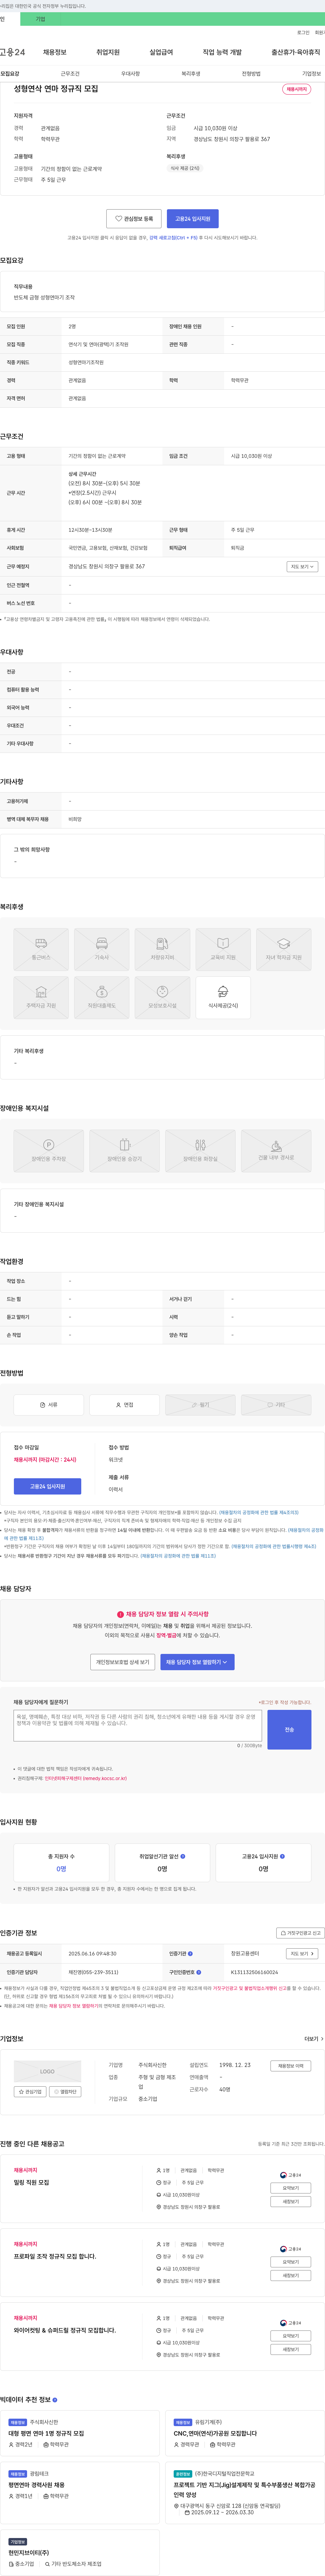Apply via the top 고용24 입사지원 button
Screen dimensions: 325x2576
192,219
